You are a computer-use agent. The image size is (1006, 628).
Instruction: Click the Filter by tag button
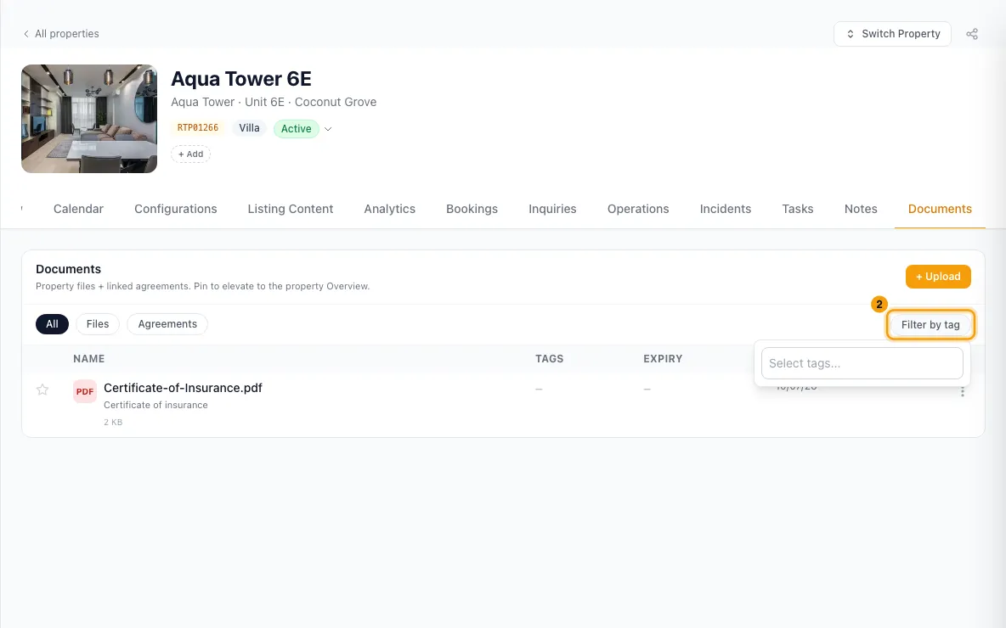(x=930, y=325)
